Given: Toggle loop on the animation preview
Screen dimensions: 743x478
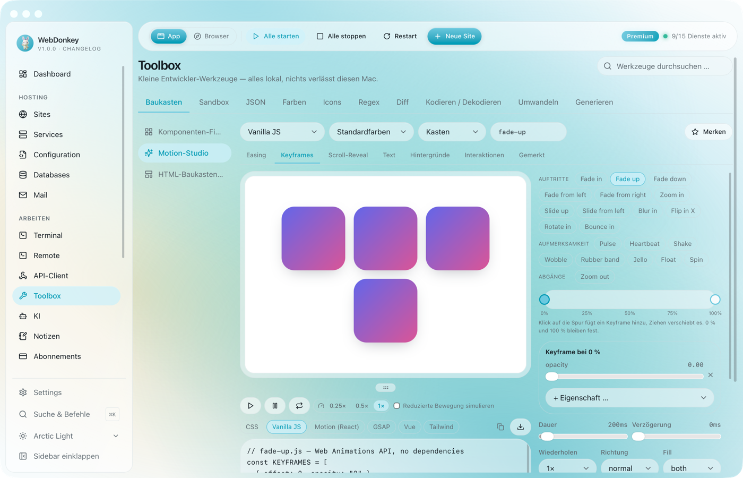Looking at the screenshot, I should pyautogui.click(x=299, y=406).
